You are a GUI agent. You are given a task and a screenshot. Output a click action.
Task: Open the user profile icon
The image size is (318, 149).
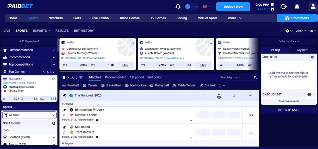click(x=313, y=7)
